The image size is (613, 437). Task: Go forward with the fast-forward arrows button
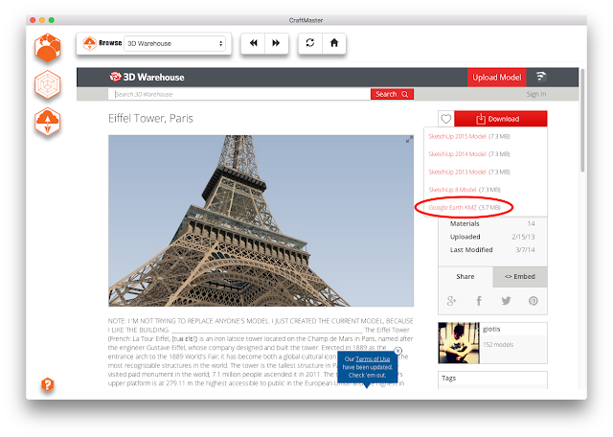pos(277,43)
